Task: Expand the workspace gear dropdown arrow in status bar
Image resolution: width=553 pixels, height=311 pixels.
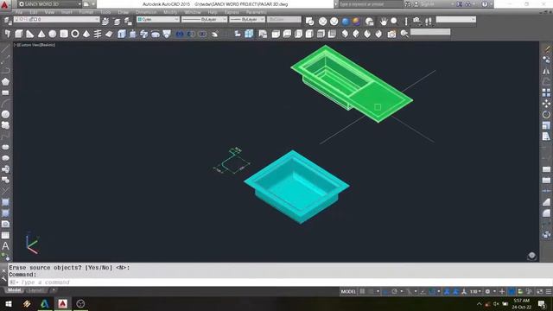Action: (494, 291)
